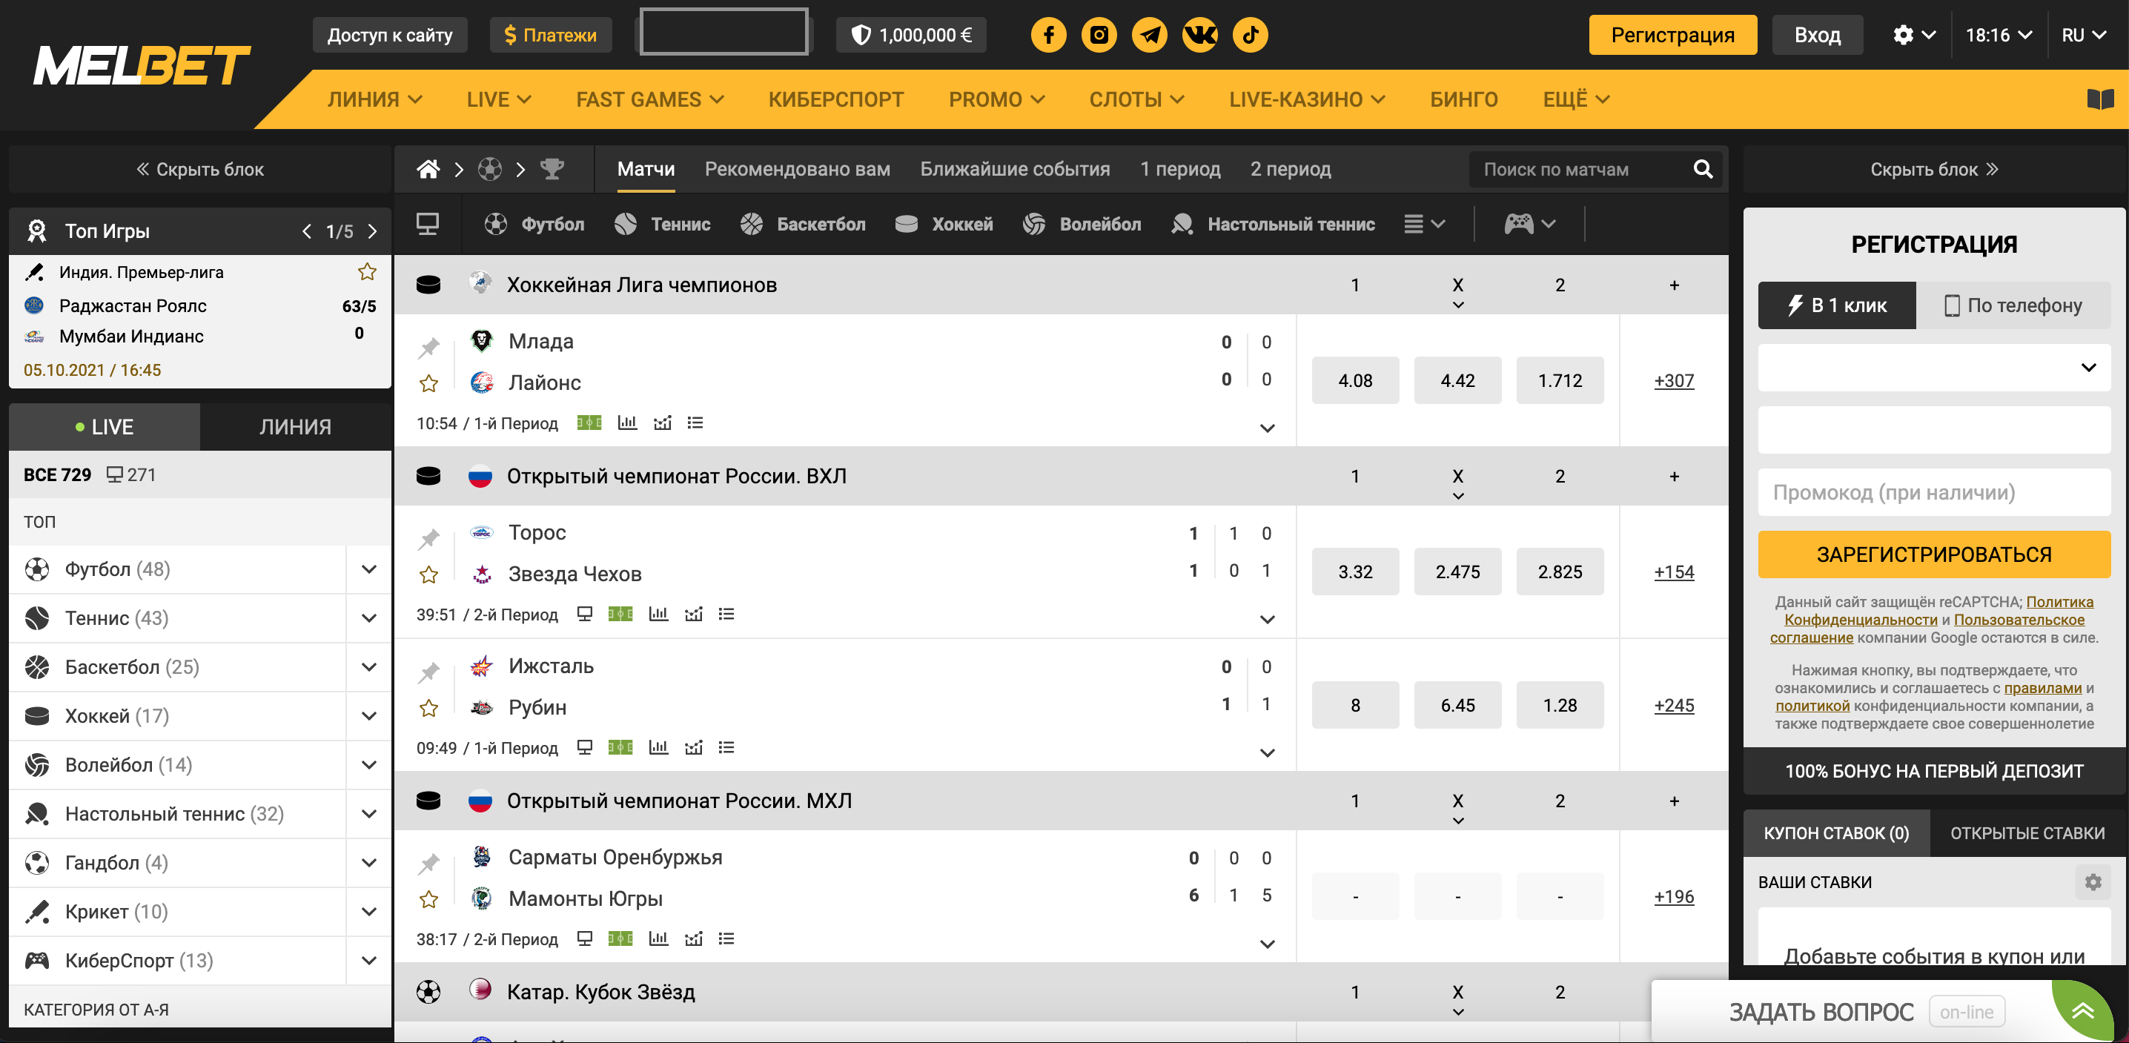Image resolution: width=2129 pixels, height=1043 pixels.
Task: Click the home breadcrumb icon
Action: 428,168
